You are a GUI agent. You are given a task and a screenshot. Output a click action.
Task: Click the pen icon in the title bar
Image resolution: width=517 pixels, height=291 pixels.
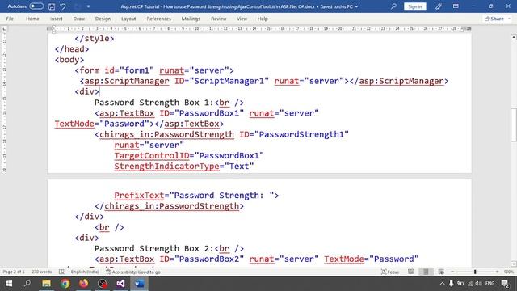click(438, 6)
